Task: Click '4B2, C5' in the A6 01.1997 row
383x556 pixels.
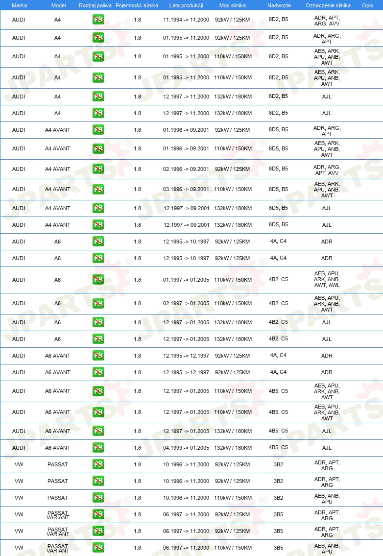Action: point(278,279)
